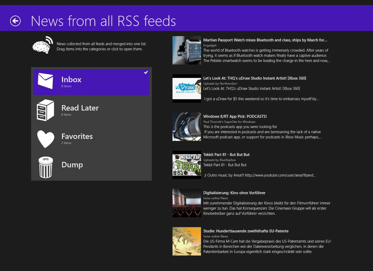Image resolution: width=373 pixels, height=271 pixels.
Task: Open the cinema hall thumbnail
Action: [x=187, y=203]
